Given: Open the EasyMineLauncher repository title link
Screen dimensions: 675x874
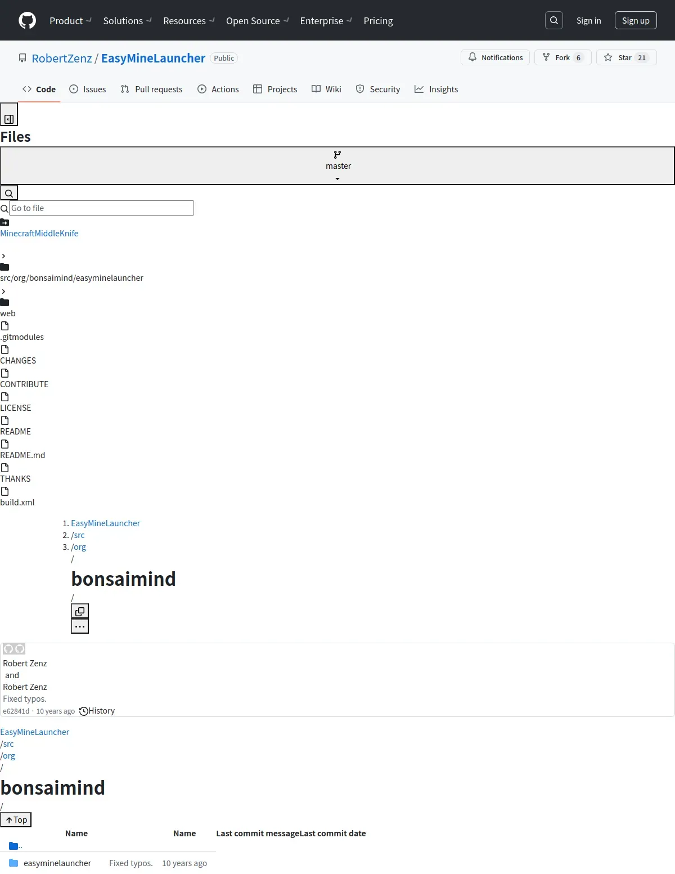Looking at the screenshot, I should pos(153,58).
